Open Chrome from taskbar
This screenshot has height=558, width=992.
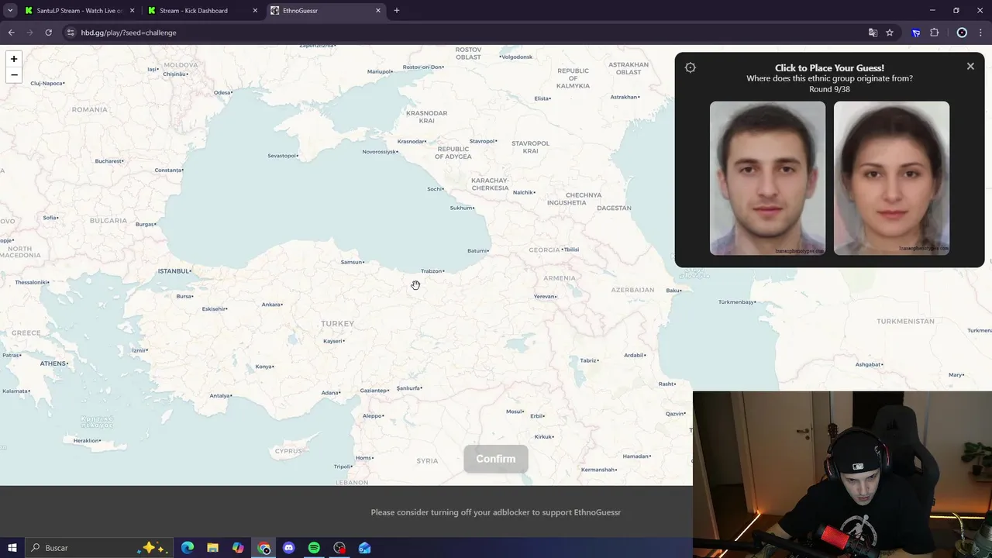click(x=263, y=548)
